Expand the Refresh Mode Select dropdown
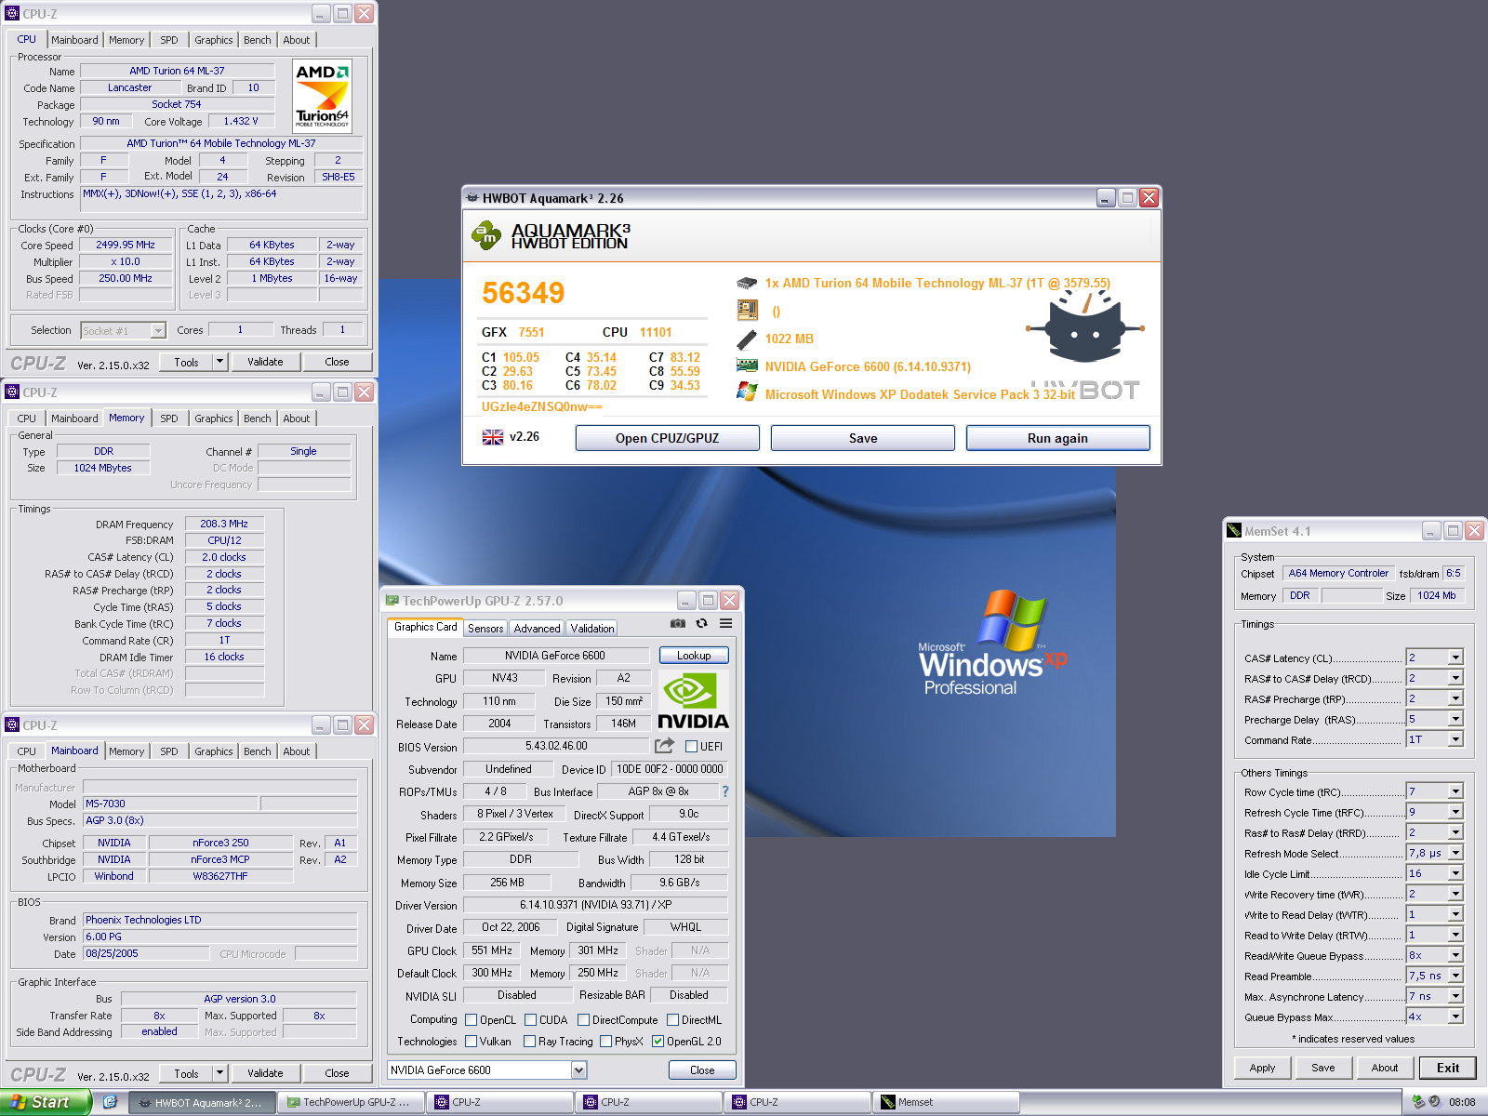This screenshot has width=1488, height=1116. (x=1455, y=853)
